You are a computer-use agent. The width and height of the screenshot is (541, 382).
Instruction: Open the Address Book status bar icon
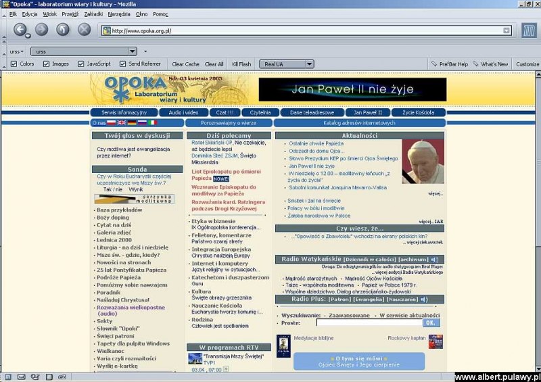49,377
